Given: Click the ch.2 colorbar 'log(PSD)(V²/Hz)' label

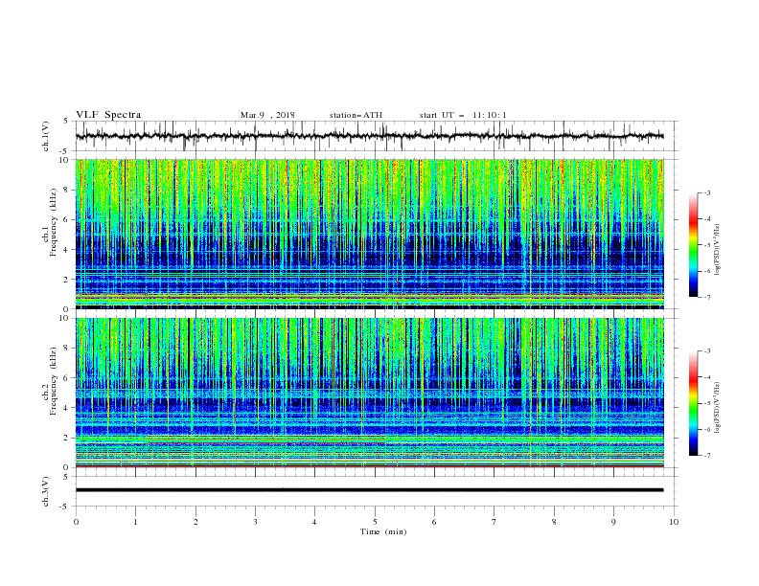Looking at the screenshot, I should [719, 407].
